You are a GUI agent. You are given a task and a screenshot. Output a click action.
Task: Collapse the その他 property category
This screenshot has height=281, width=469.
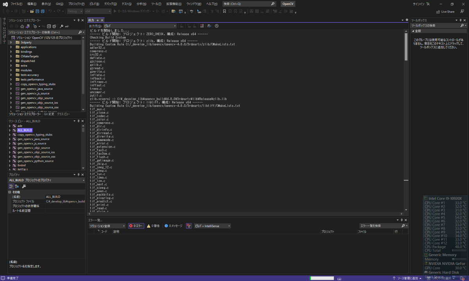[10, 192]
